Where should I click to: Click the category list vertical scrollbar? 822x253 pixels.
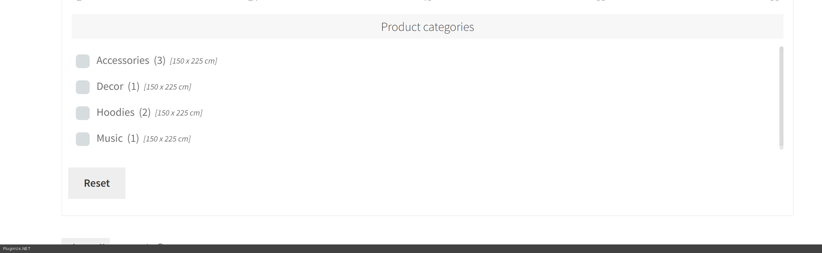pos(781,96)
